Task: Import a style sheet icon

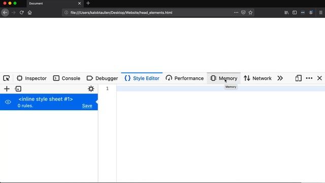Action: tap(18, 89)
